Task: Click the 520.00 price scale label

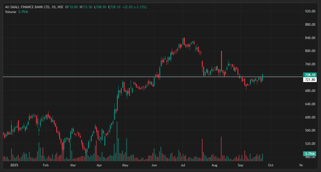Action: pyautogui.click(x=310, y=144)
